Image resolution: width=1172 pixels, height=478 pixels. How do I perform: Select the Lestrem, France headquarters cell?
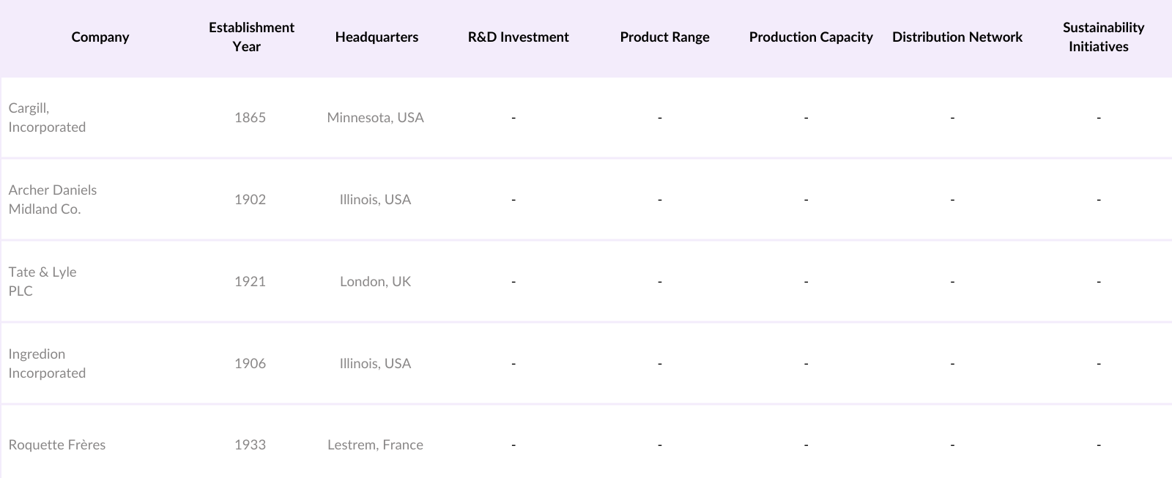coord(375,445)
